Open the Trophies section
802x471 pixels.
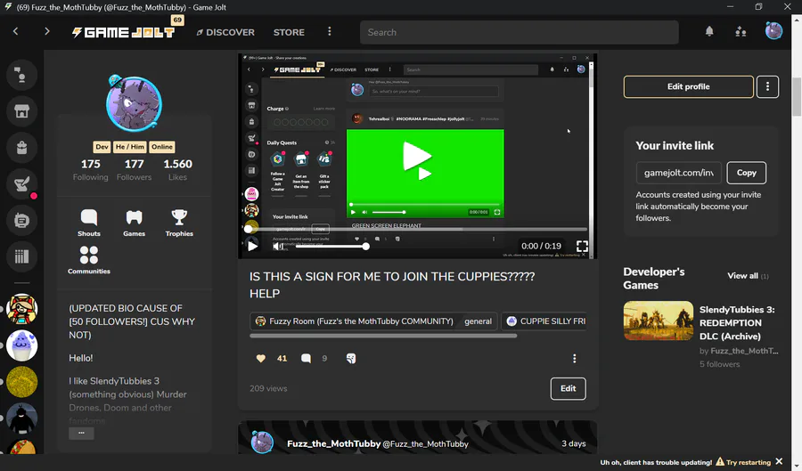coord(179,223)
